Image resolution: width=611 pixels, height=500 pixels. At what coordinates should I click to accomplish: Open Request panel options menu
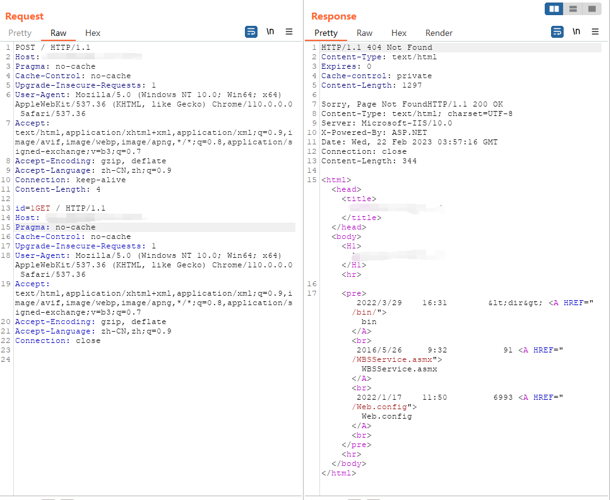click(288, 32)
